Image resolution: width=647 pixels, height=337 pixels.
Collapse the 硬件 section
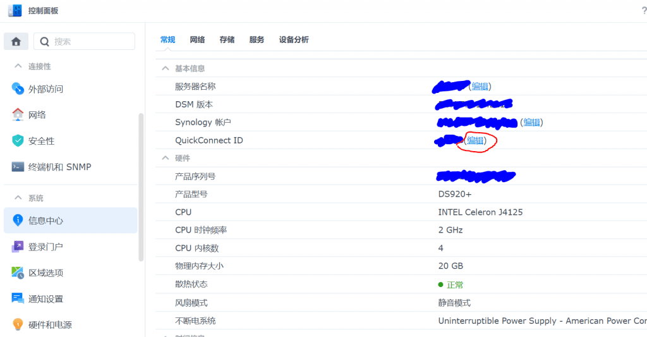click(x=166, y=158)
